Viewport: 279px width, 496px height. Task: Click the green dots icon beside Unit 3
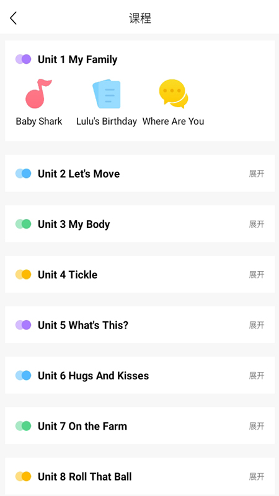coord(23,224)
